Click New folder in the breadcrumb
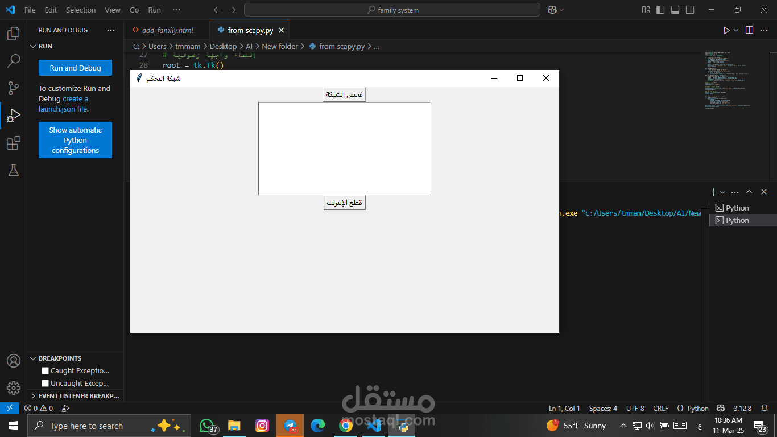The height and width of the screenshot is (437, 777). pyautogui.click(x=280, y=46)
